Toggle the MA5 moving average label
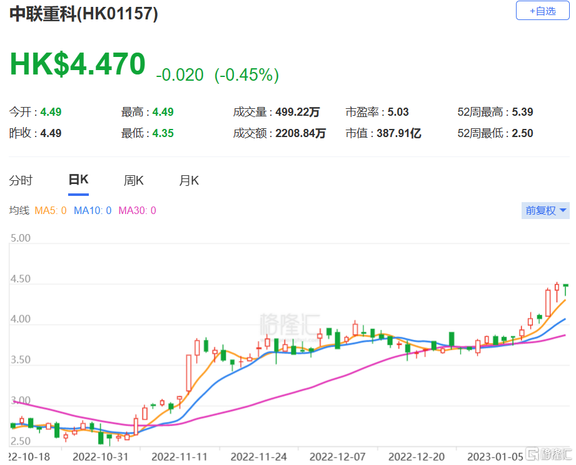This screenshot has width=576, height=465. 50,211
